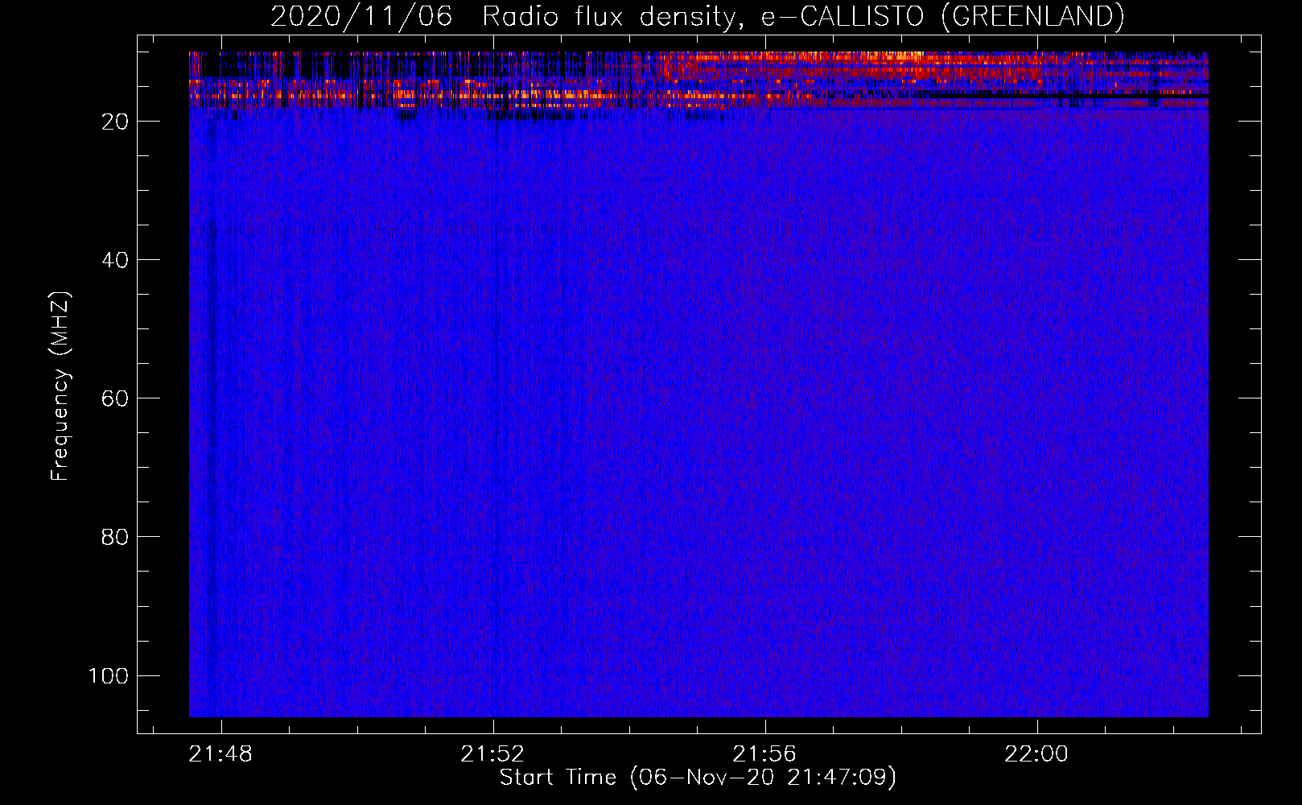Click the '100' frequency tick label
Viewport: 1302px width, 805px height.
click(x=109, y=675)
